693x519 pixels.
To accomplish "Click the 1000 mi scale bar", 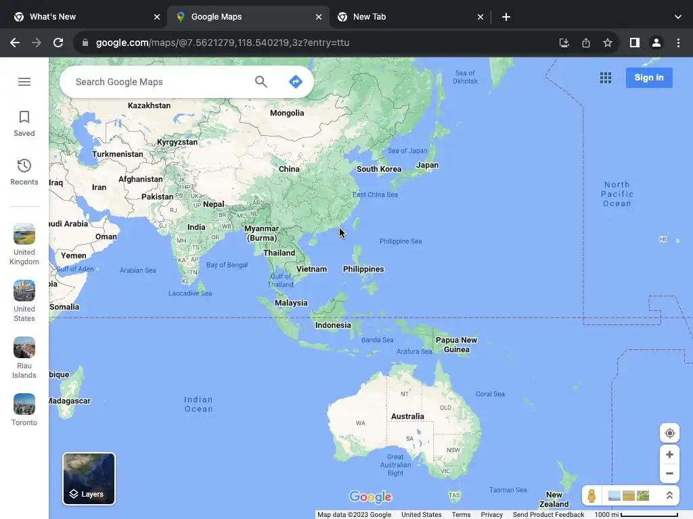I will (x=636, y=514).
